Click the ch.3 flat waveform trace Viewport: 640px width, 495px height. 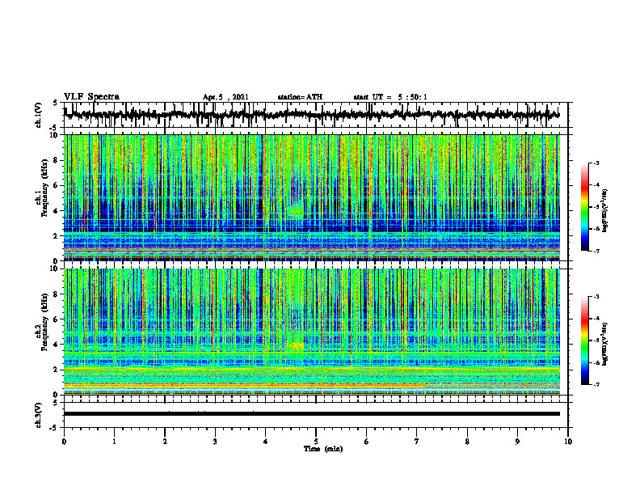(312, 414)
